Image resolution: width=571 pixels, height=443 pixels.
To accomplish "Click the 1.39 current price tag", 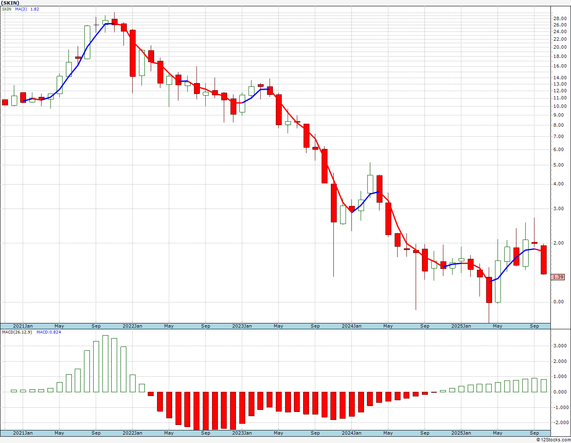I will point(558,277).
